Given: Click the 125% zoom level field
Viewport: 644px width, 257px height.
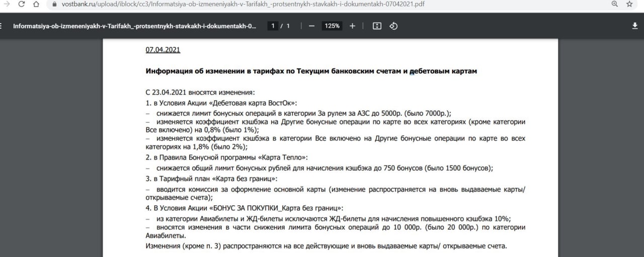Looking at the screenshot, I should pos(332,26).
